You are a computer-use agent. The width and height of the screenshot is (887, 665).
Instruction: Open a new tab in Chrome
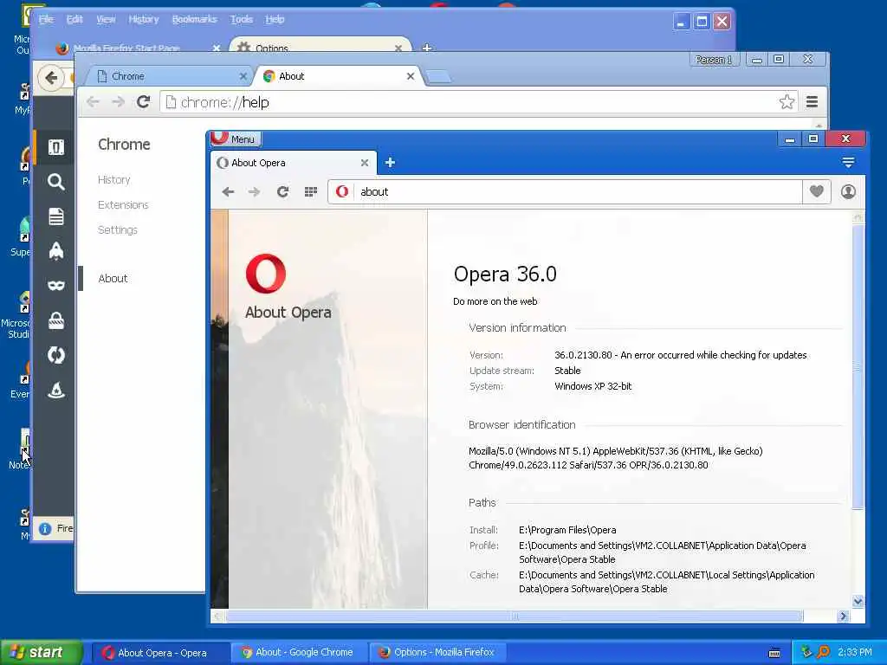pyautogui.click(x=439, y=77)
